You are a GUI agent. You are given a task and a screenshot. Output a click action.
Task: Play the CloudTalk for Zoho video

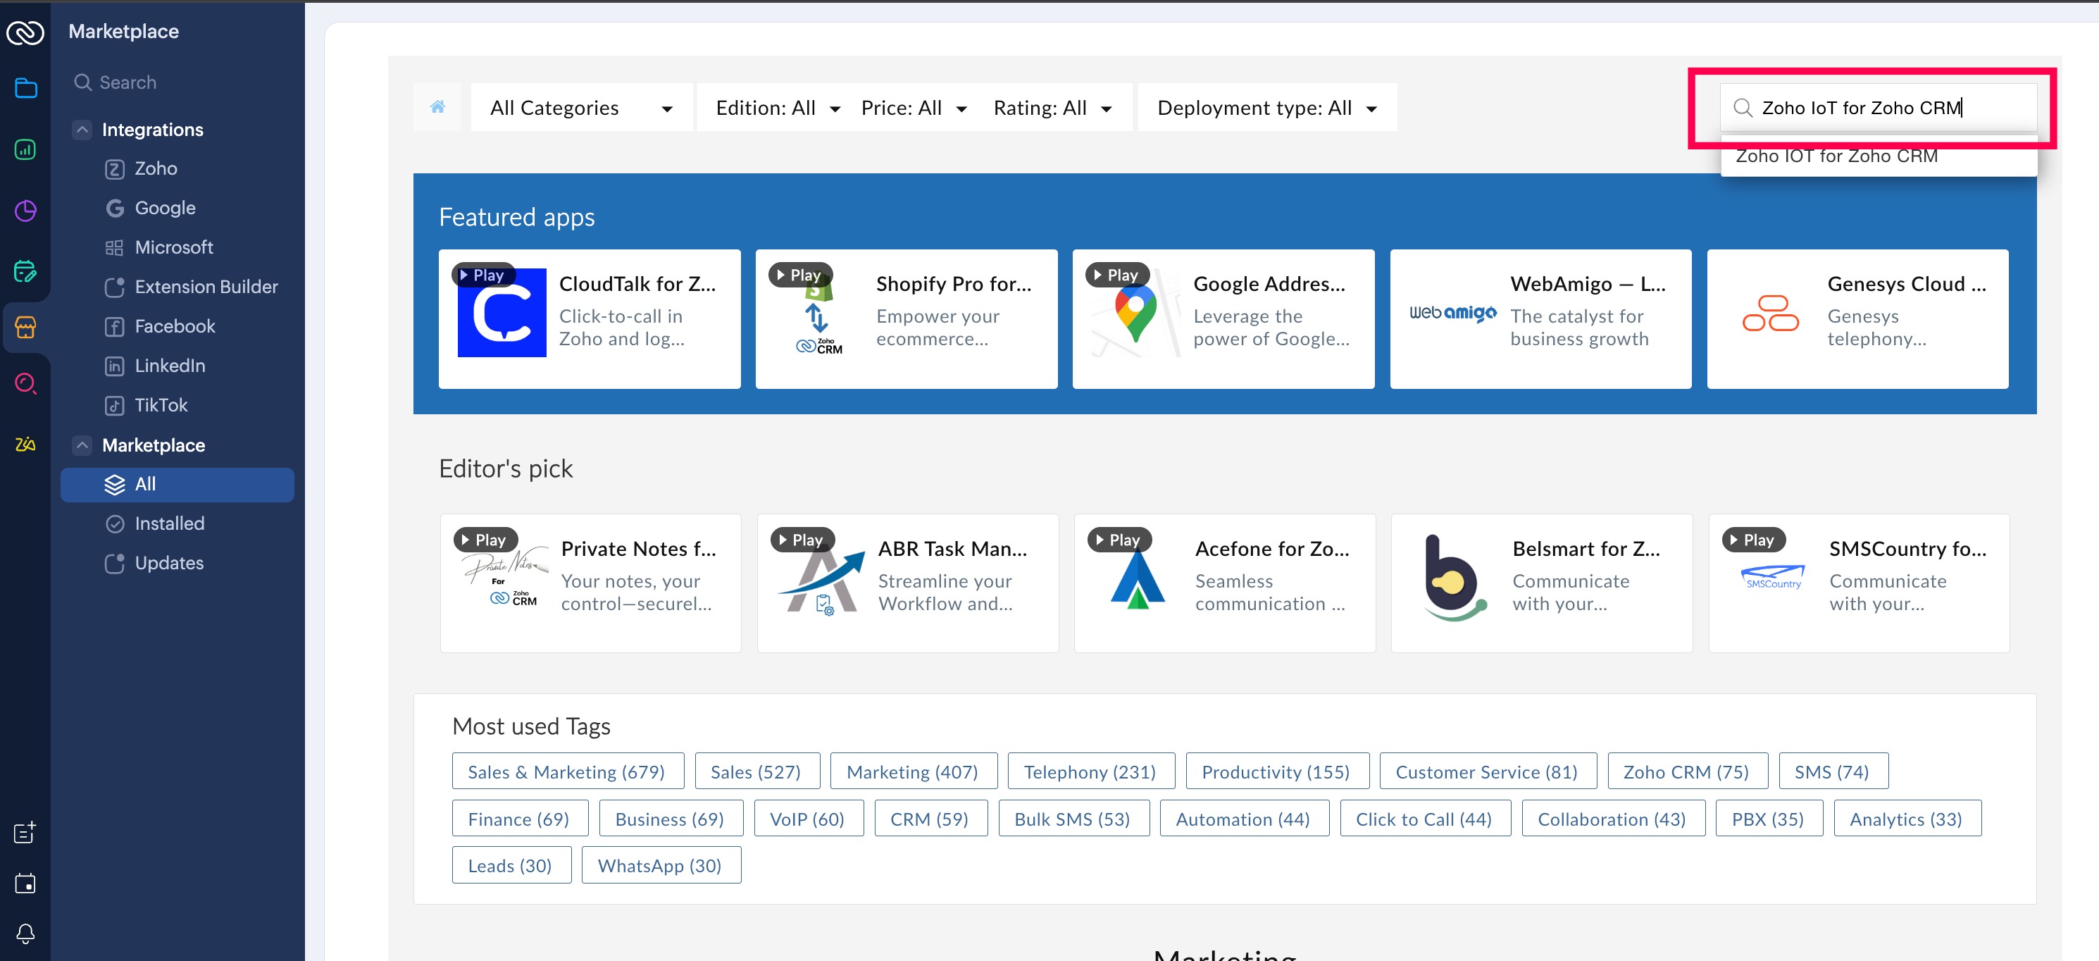[x=484, y=275]
